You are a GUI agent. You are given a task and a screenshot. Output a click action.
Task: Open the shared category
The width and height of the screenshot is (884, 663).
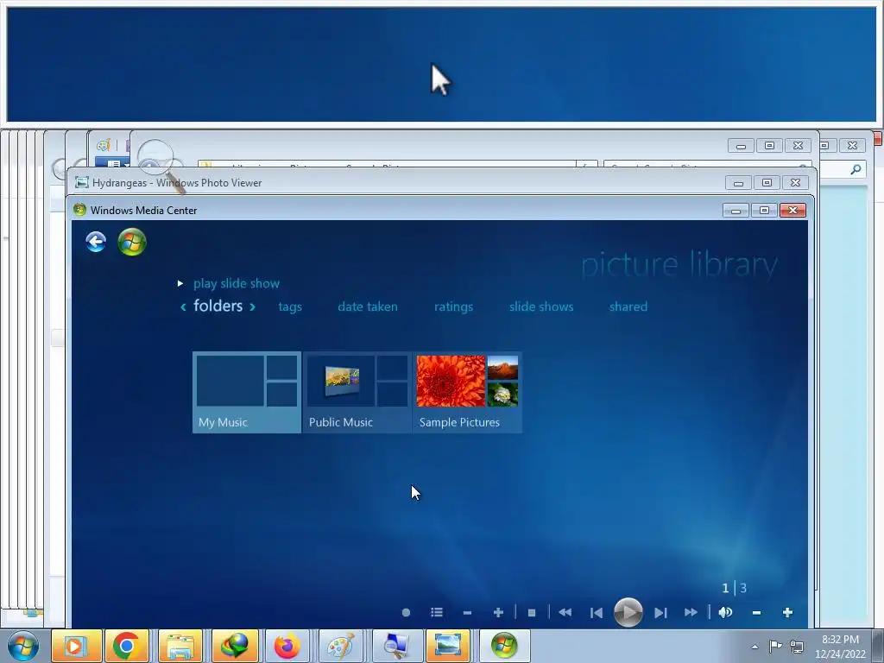pyautogui.click(x=628, y=306)
